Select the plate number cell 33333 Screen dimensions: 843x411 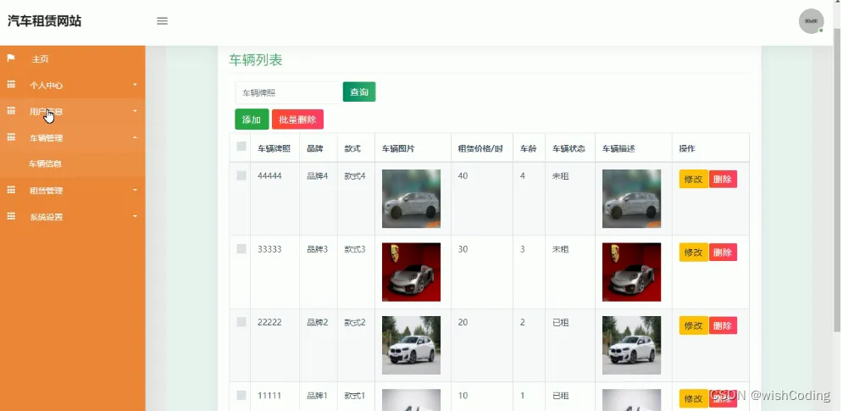[269, 249]
